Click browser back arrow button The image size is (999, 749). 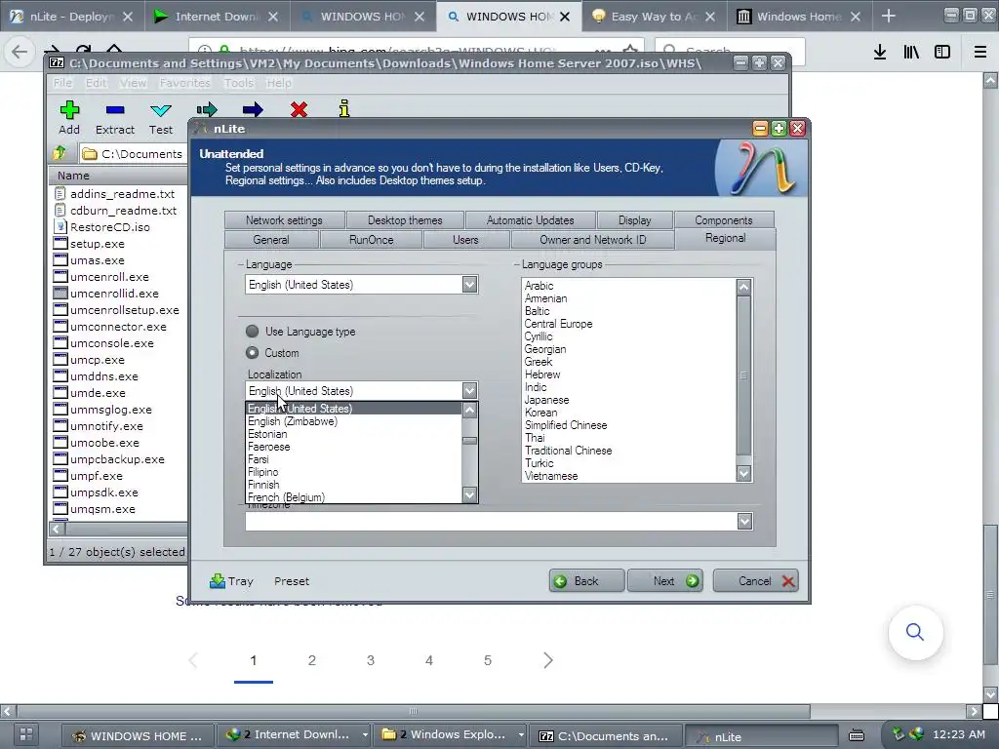[x=20, y=52]
